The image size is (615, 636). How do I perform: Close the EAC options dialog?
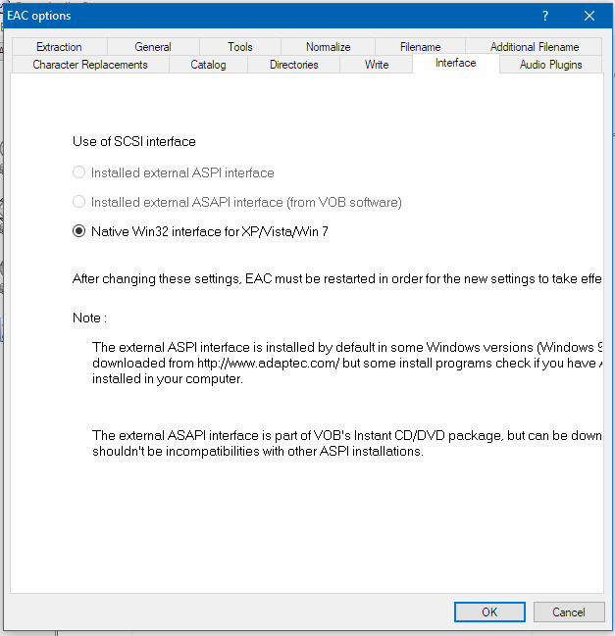point(589,16)
